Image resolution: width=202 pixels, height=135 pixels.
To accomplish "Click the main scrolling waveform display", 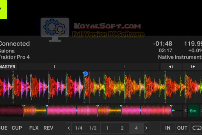I will coord(101,87).
